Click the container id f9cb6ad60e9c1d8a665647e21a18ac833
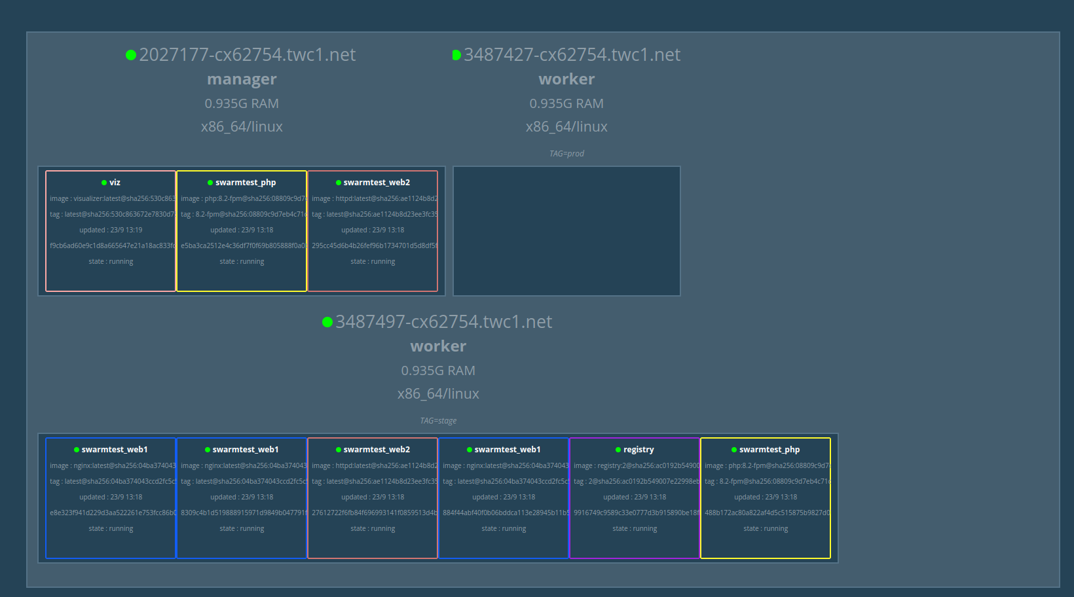The image size is (1074, 597). click(x=113, y=245)
